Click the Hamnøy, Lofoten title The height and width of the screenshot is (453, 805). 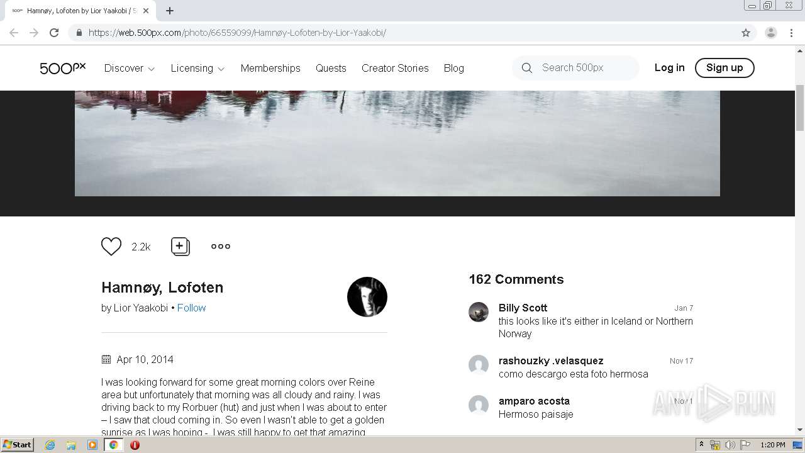coord(162,287)
